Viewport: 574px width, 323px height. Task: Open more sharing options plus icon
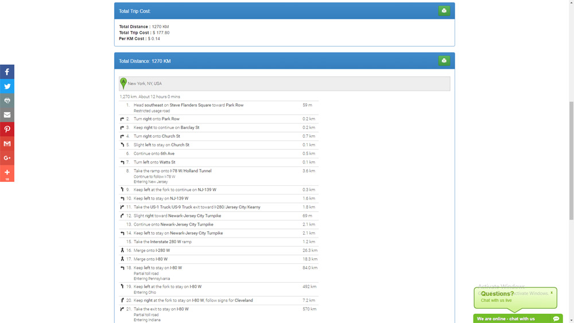tap(7, 173)
